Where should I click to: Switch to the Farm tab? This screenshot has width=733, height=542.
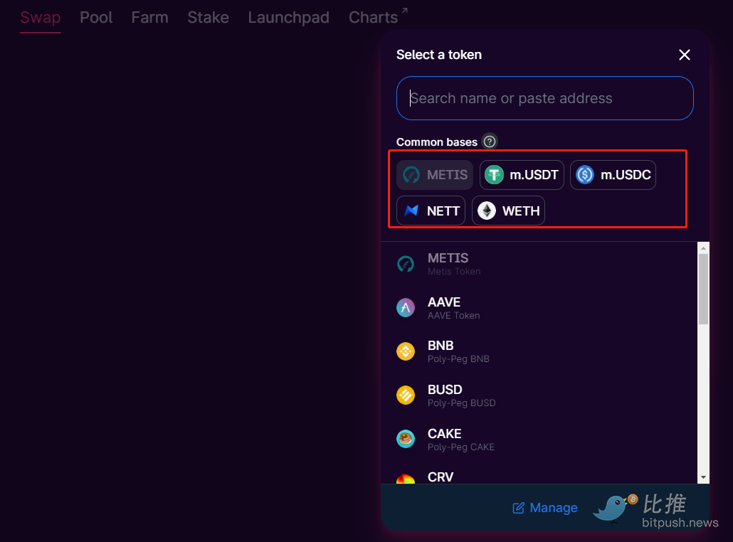[x=149, y=18]
